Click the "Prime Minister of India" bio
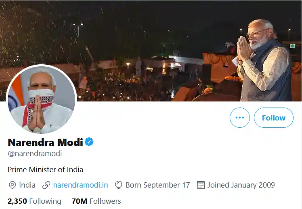 [x=46, y=169]
